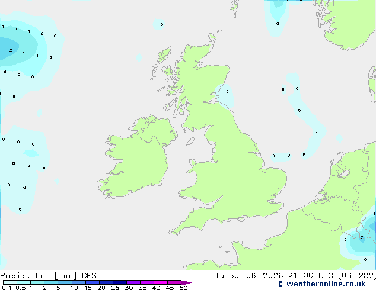The width and height of the screenshot is (376, 290).
Task: Click the '2' value in the Atlantic rain area
Action: pos(11,50)
